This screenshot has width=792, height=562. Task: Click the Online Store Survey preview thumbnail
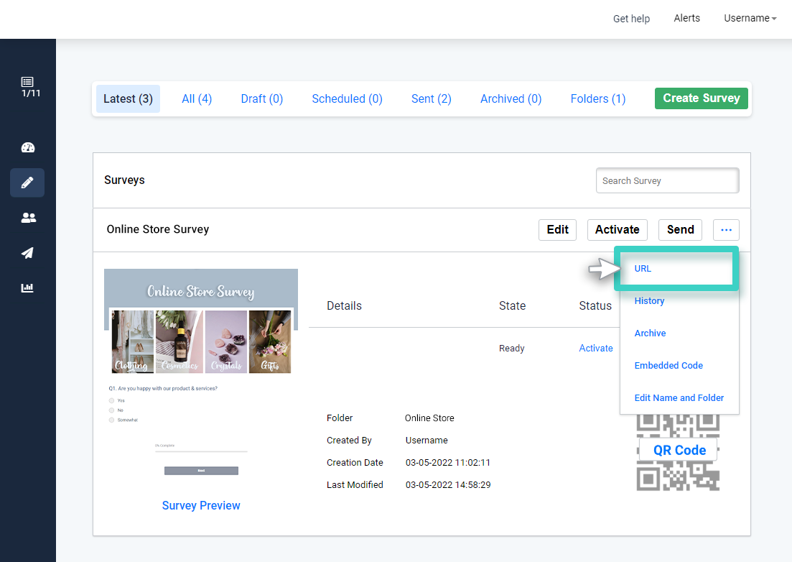201,373
